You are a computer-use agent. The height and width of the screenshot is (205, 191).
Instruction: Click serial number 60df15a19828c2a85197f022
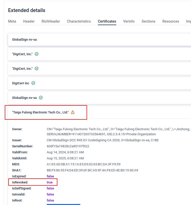68,146
